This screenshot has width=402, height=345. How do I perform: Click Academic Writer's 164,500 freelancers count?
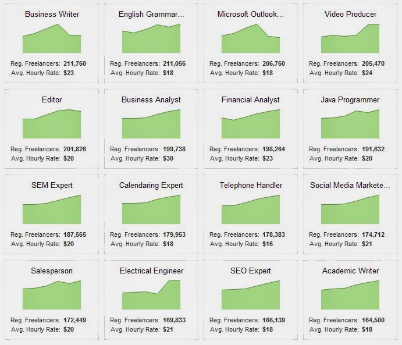pos(373,320)
